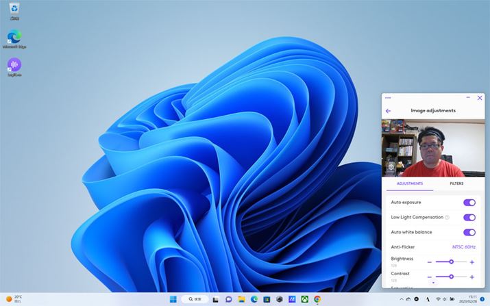Select the ADJUSTMENTS tab
The height and width of the screenshot is (306, 490).
pos(411,183)
